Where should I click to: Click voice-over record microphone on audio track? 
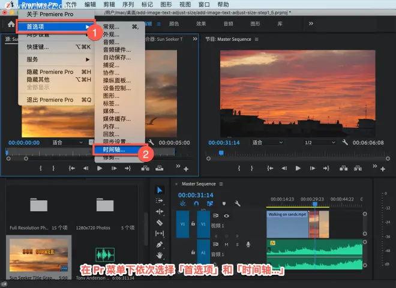(x=248, y=244)
